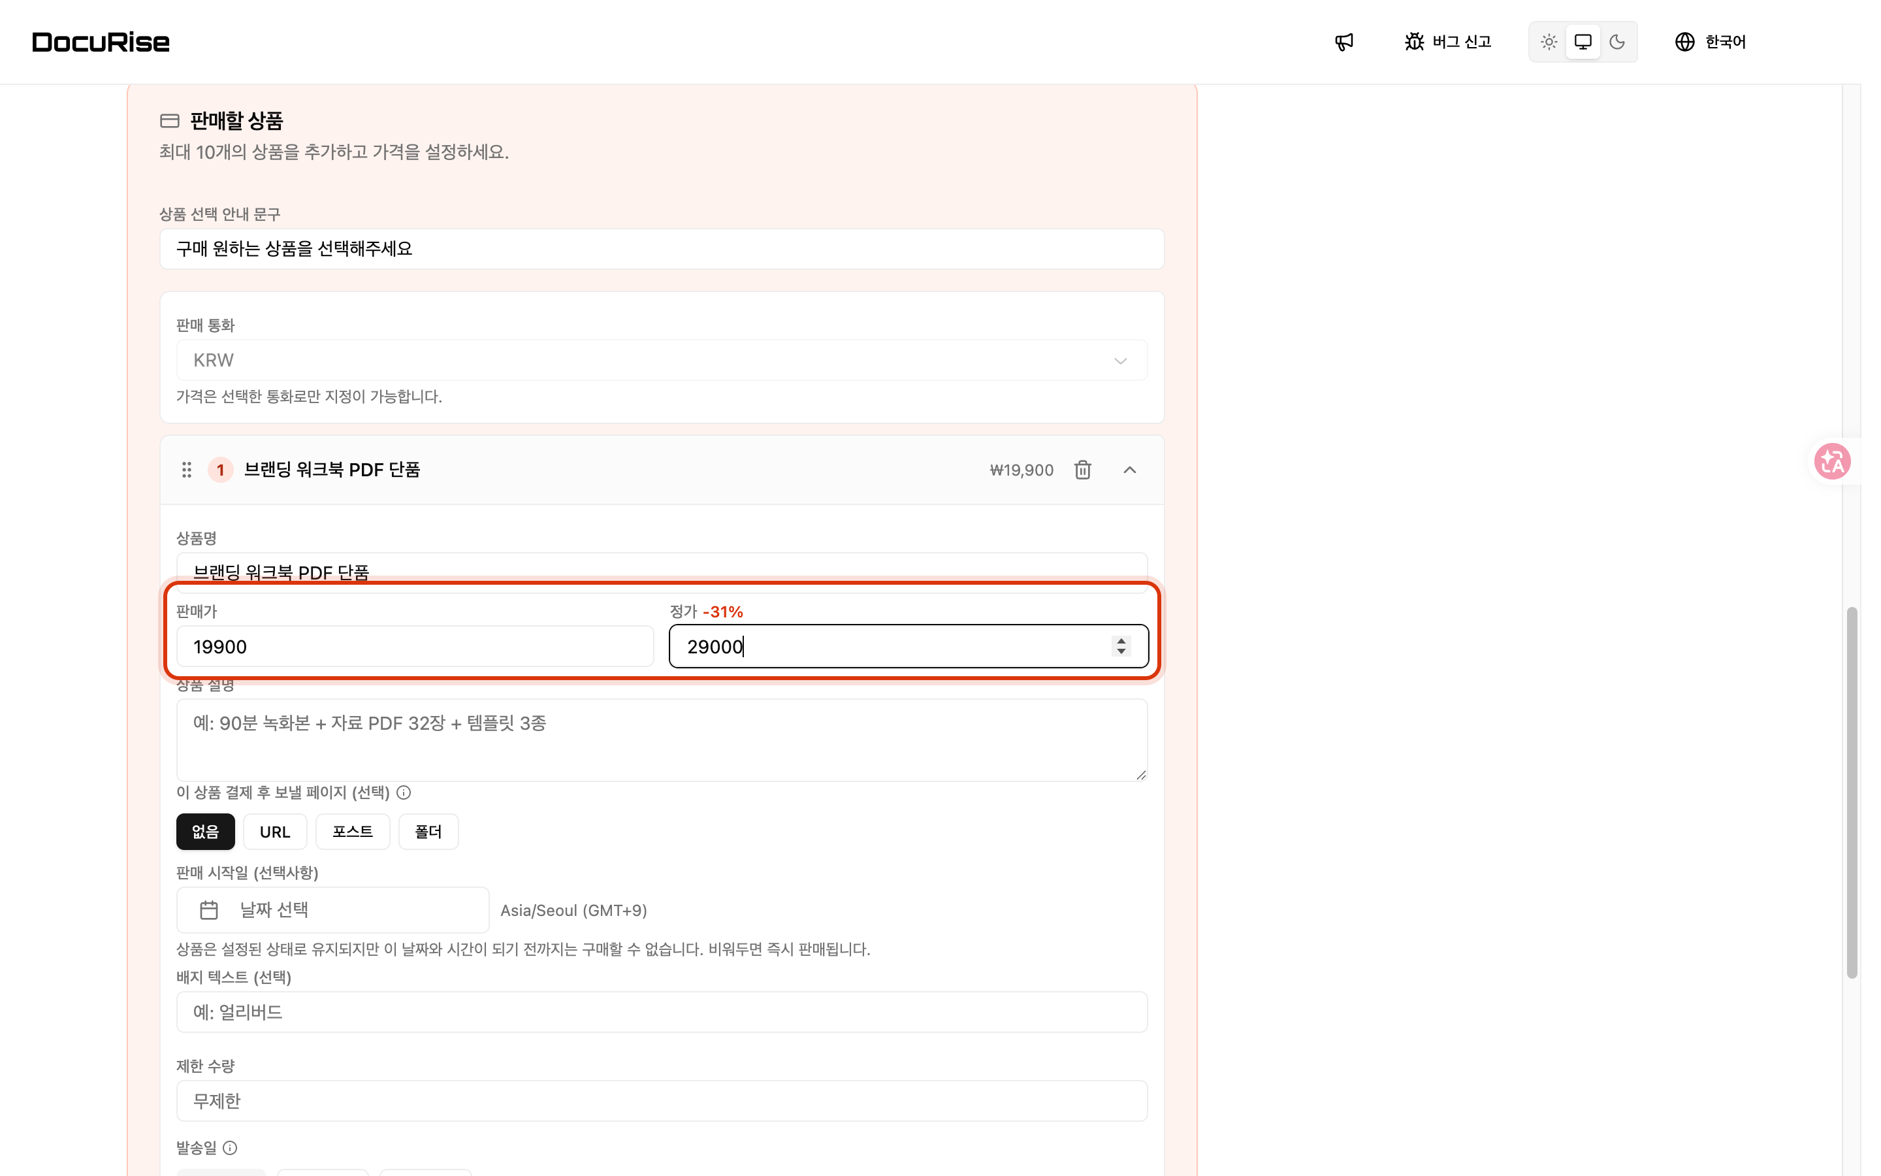Click the info icon next to 발송일
The height and width of the screenshot is (1176, 1881).
230,1148
